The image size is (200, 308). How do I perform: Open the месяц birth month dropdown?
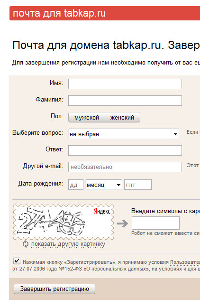click(x=104, y=185)
